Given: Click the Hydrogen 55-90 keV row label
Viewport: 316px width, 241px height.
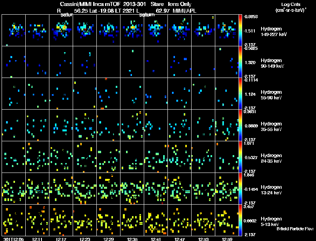Looking at the screenshot, I should pos(271,95).
